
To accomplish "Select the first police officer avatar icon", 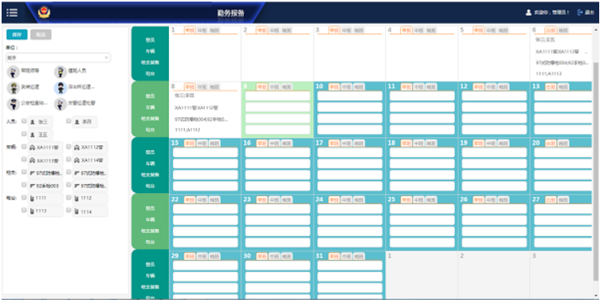I will click(x=13, y=72).
